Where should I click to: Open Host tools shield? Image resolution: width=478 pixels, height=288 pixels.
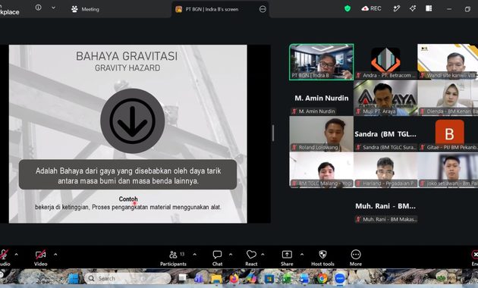click(x=322, y=258)
